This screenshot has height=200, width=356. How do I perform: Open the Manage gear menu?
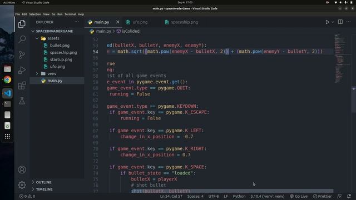(x=22, y=185)
